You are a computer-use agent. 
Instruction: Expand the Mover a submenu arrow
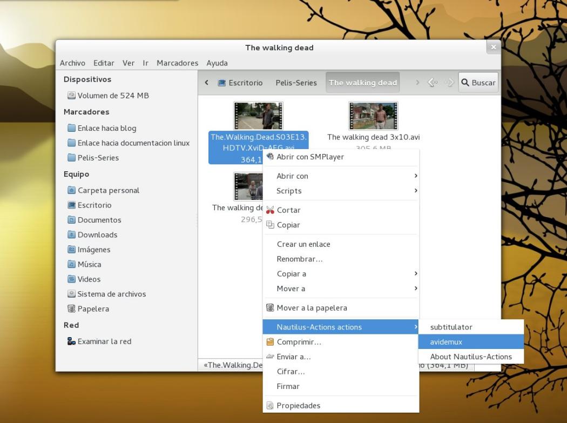(416, 288)
